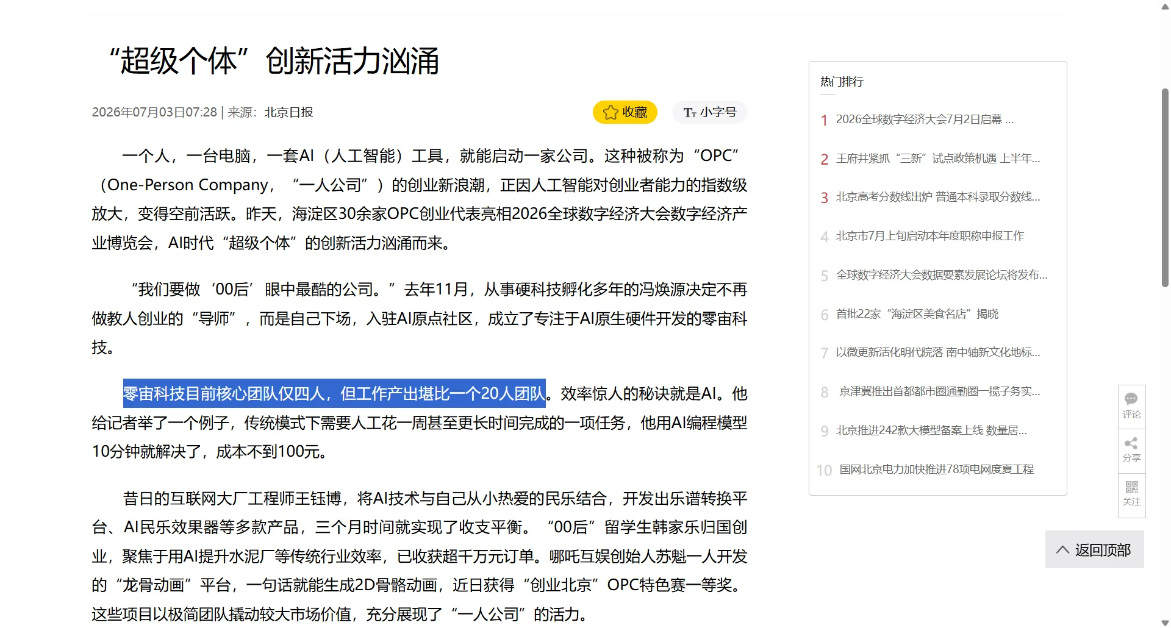1171x628 pixels.
Task: Click the 热门排行 panel heading
Action: [x=842, y=82]
